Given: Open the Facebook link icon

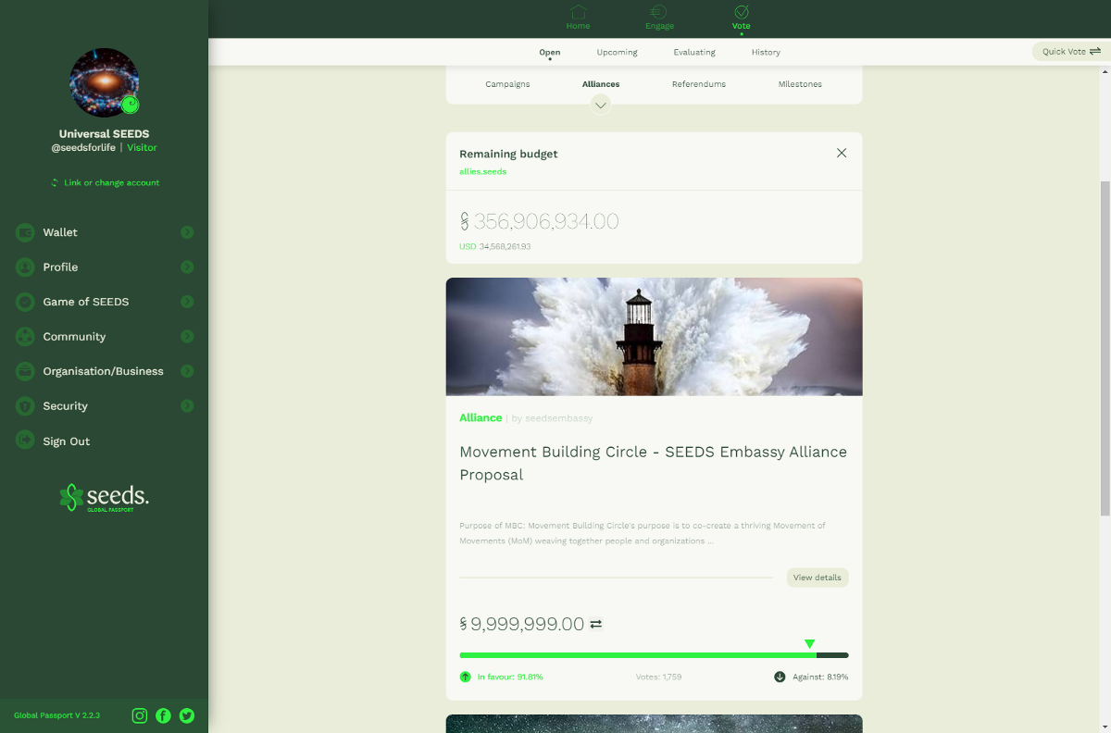Looking at the screenshot, I should [163, 715].
